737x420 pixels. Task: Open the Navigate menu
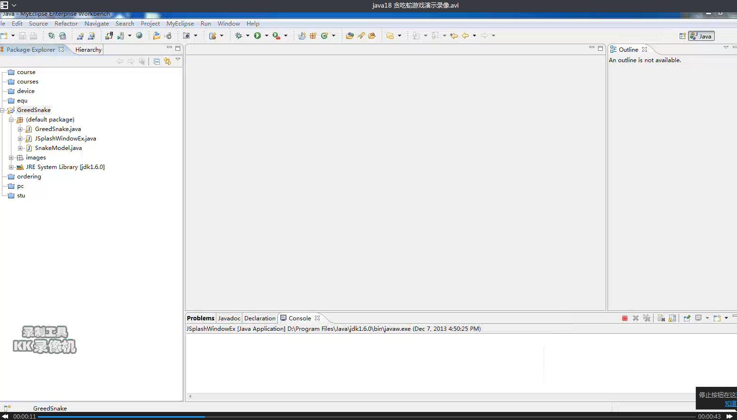tap(97, 24)
